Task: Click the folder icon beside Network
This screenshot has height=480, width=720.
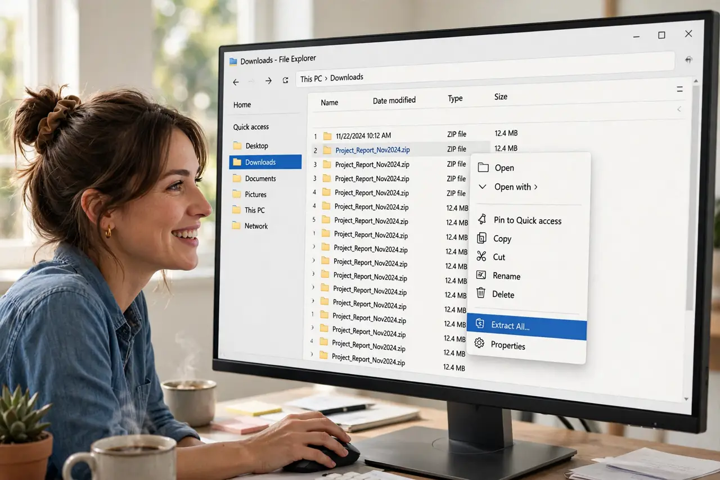Action: [236, 225]
